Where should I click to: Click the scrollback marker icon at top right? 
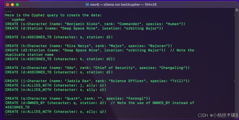click(237, 10)
